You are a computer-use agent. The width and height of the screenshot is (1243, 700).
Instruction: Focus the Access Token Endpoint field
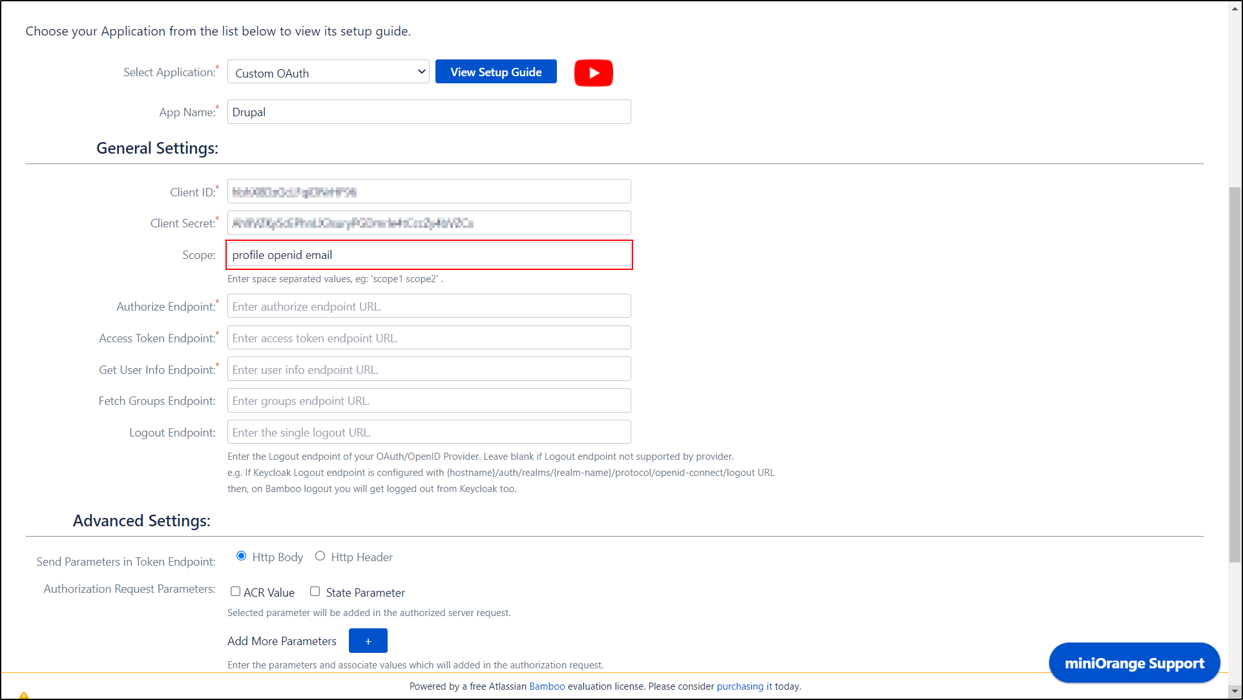tap(429, 338)
